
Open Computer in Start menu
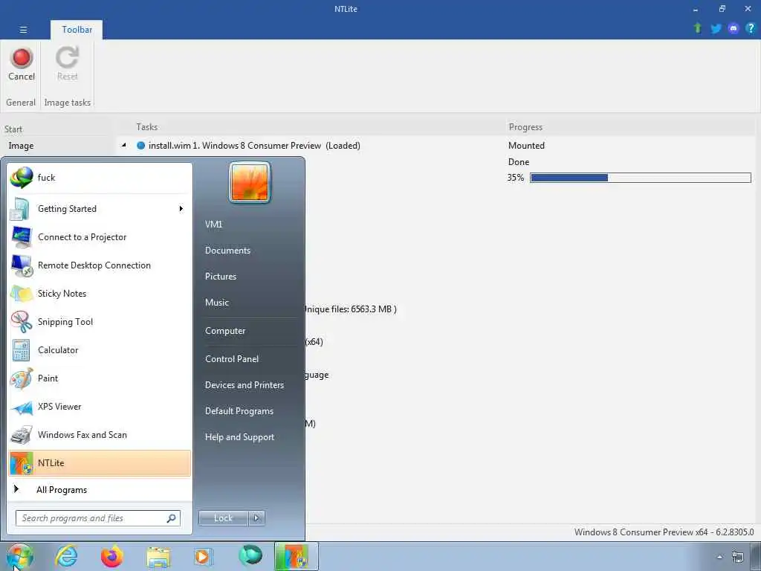tap(224, 331)
